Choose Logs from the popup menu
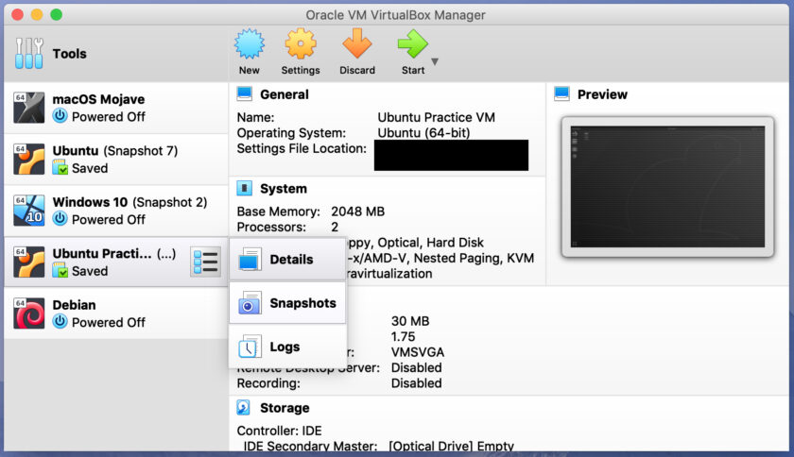The image size is (794, 457). [287, 347]
